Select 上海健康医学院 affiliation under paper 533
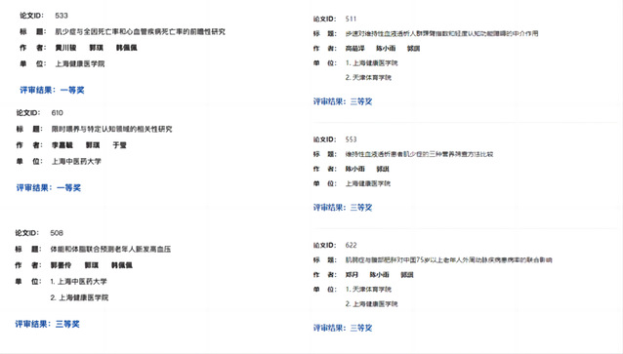Viewport: 623px width, 354px height. [79, 64]
